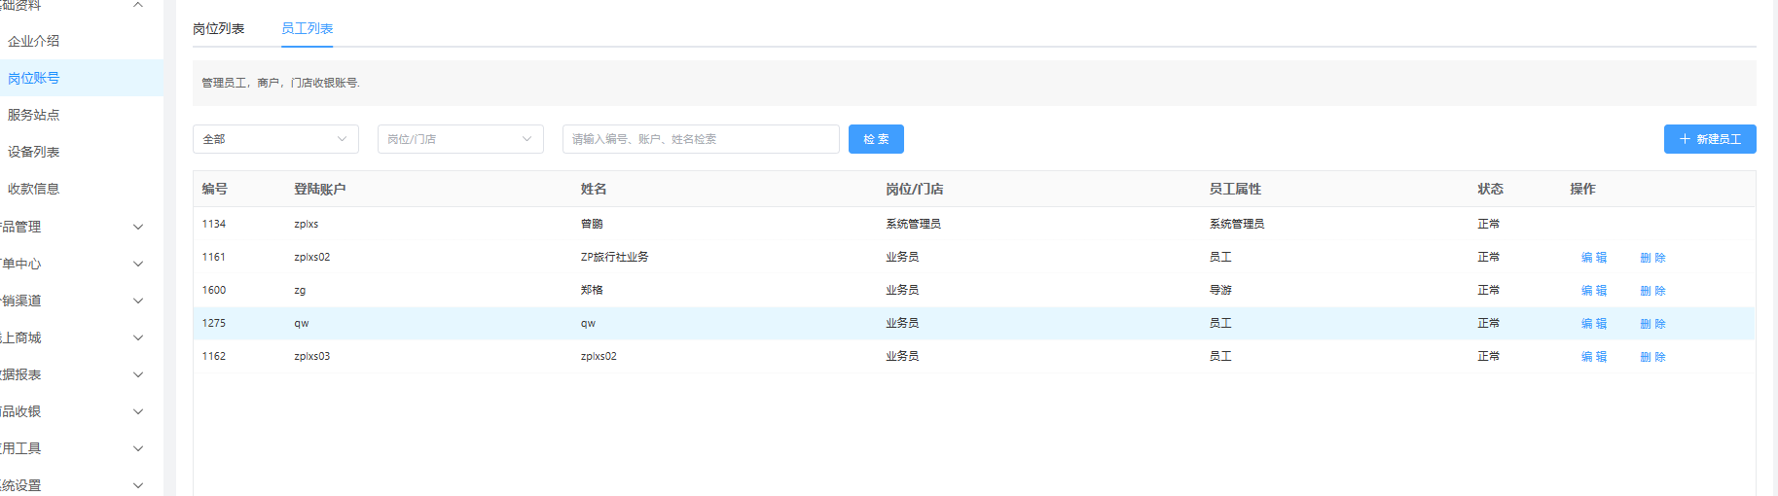This screenshot has width=1778, height=496.
Task: Edit the zplxs03 employee row
Action: click(1593, 357)
